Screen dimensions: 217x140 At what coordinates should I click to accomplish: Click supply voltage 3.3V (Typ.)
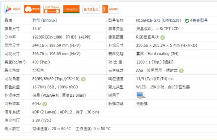42,121
